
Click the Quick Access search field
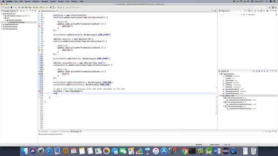[260, 7]
